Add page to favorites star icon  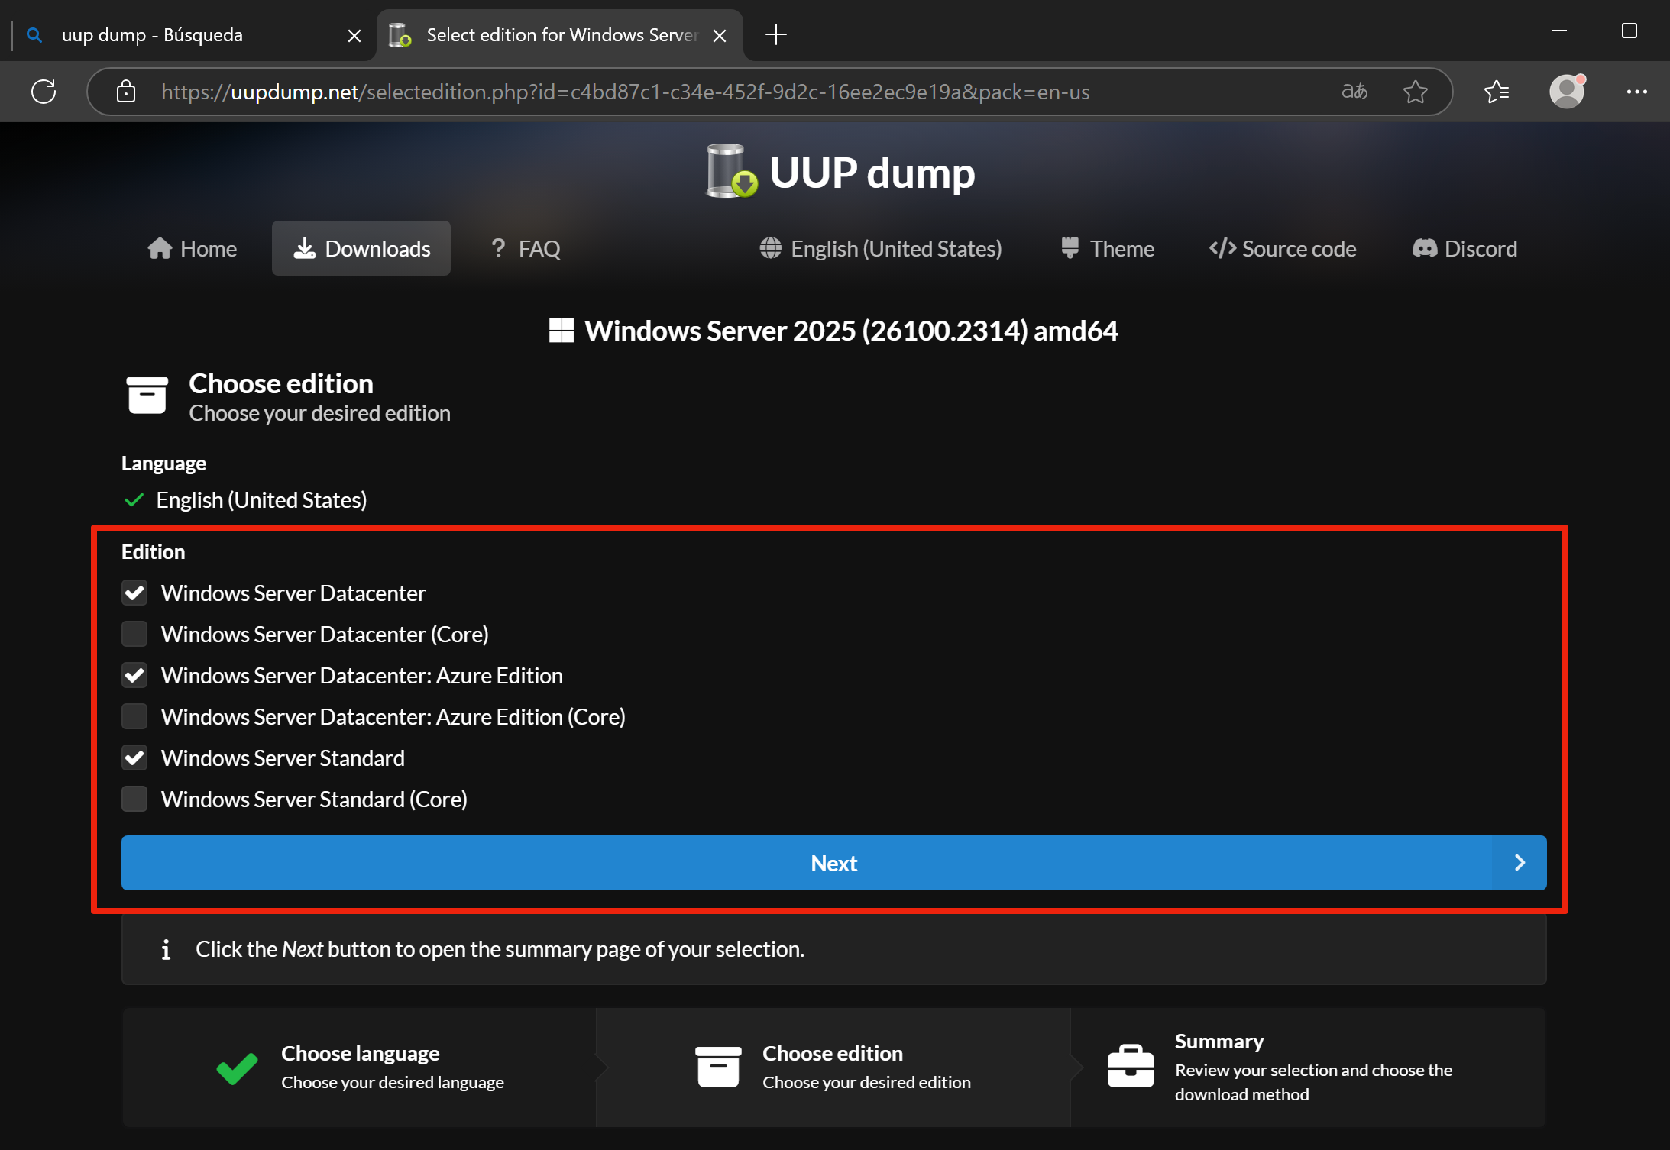1415,92
